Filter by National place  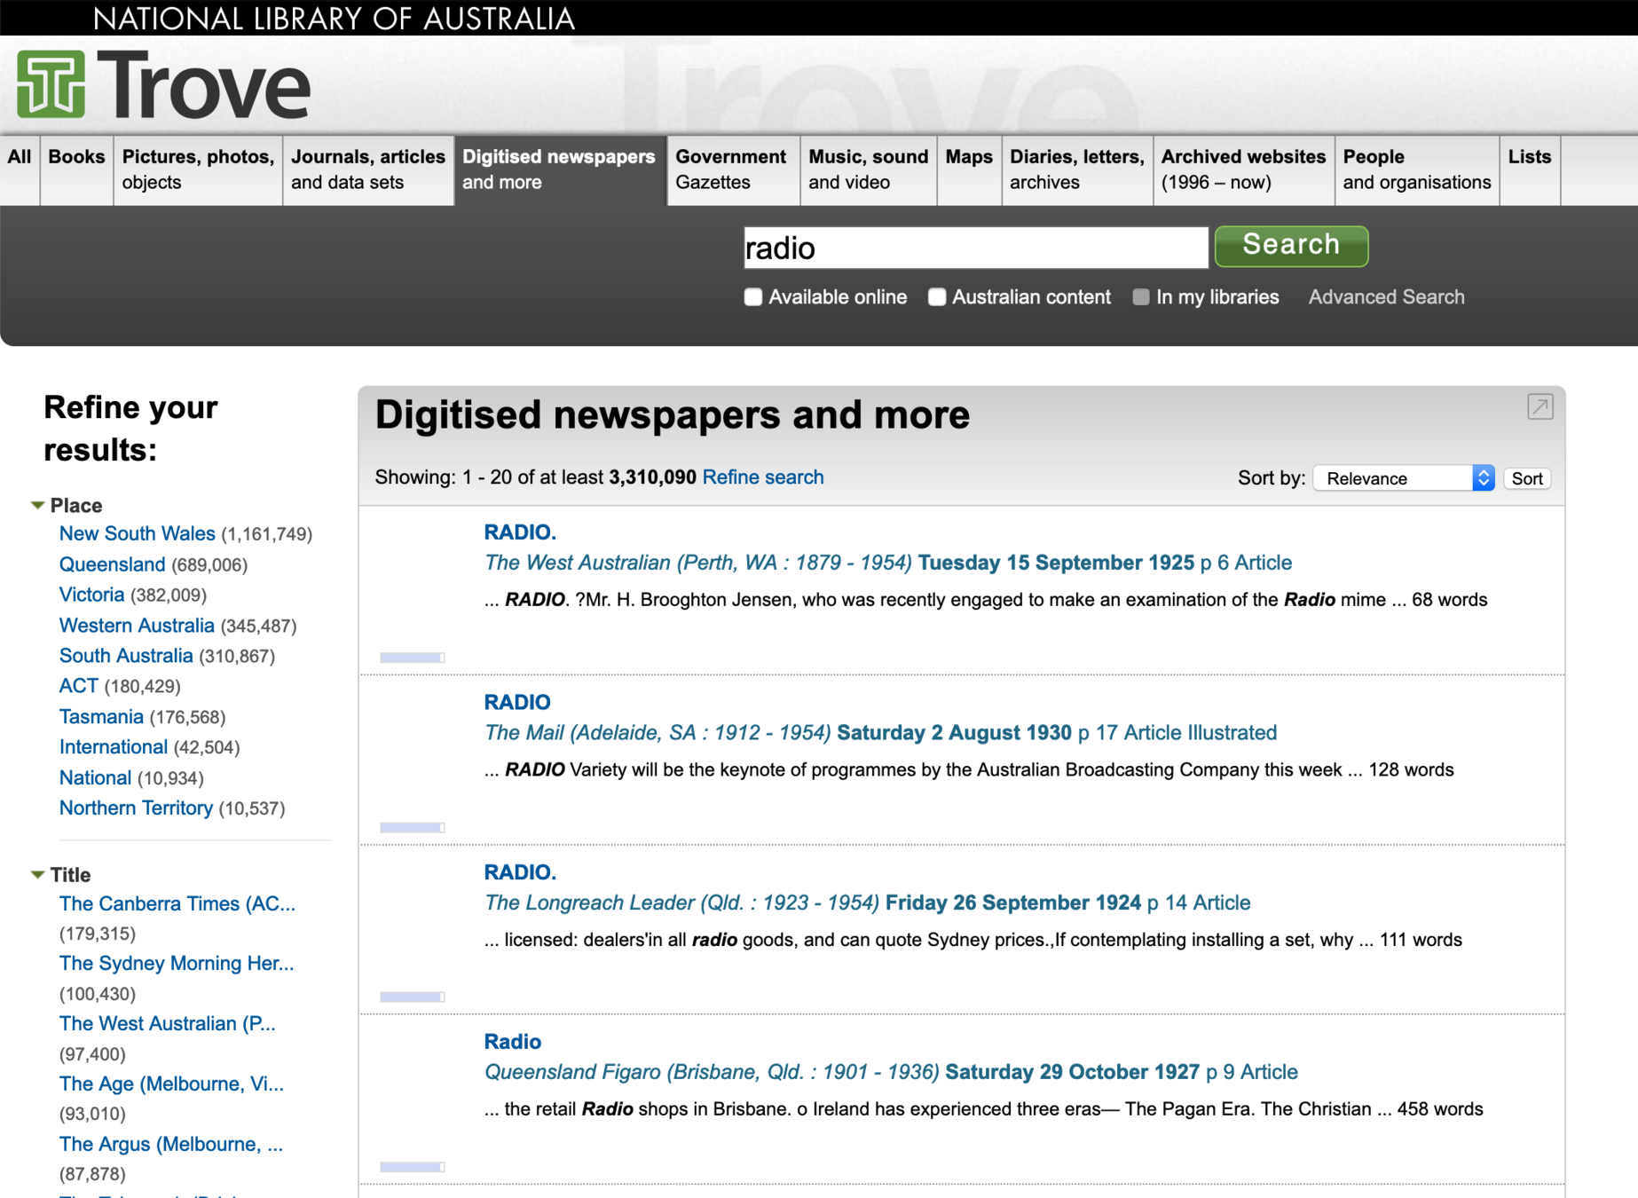(96, 778)
